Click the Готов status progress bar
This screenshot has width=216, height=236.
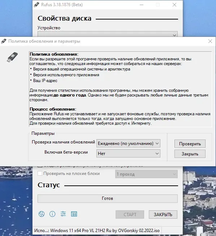click(x=108, y=198)
